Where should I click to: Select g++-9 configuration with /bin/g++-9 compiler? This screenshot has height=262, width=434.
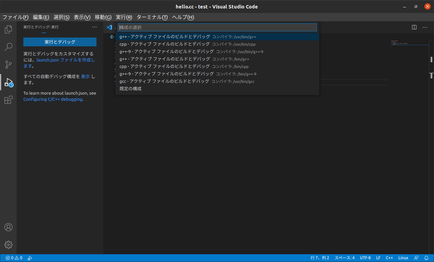(217, 74)
